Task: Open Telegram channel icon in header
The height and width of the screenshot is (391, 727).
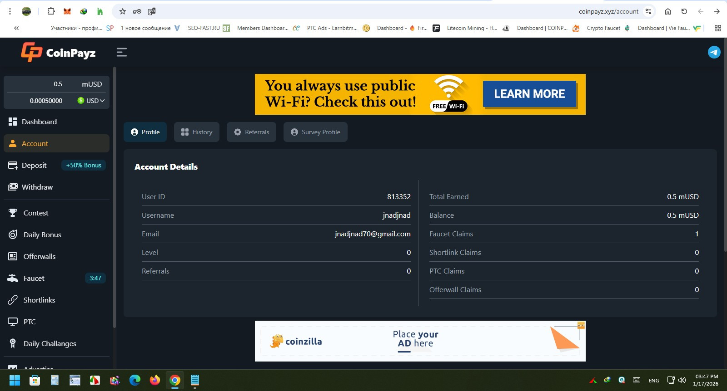Action: pos(714,52)
